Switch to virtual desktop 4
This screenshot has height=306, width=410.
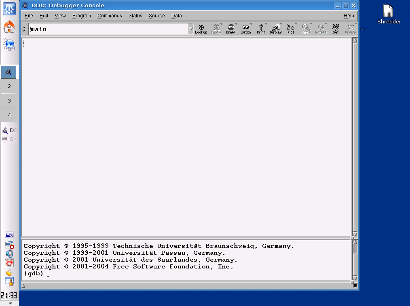pyautogui.click(x=9, y=115)
